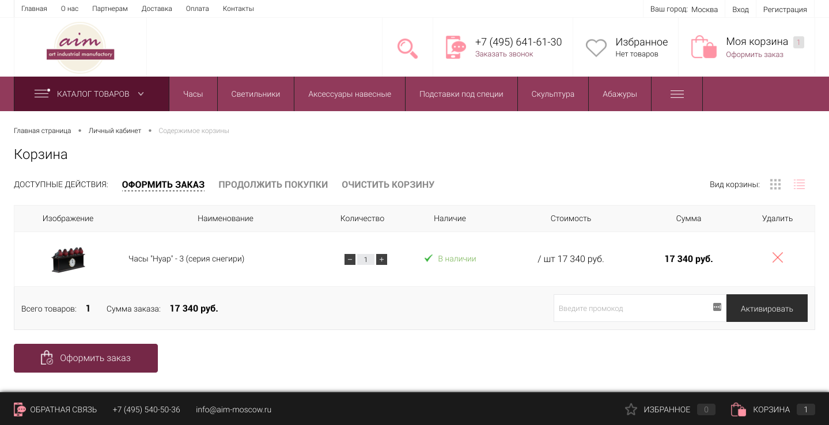Decrease item quantity with minus button
This screenshot has width=829, height=425.
click(350, 259)
